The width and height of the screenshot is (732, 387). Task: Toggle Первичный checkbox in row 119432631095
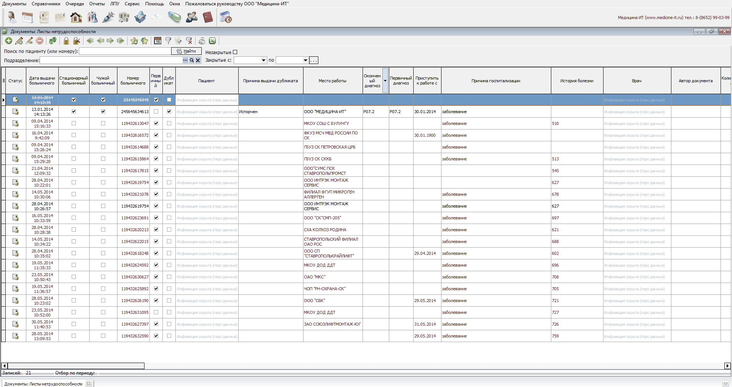click(156, 312)
